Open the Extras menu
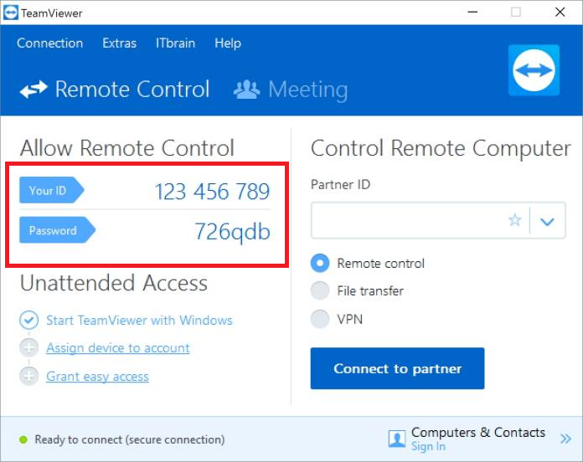The height and width of the screenshot is (462, 583). 119,43
